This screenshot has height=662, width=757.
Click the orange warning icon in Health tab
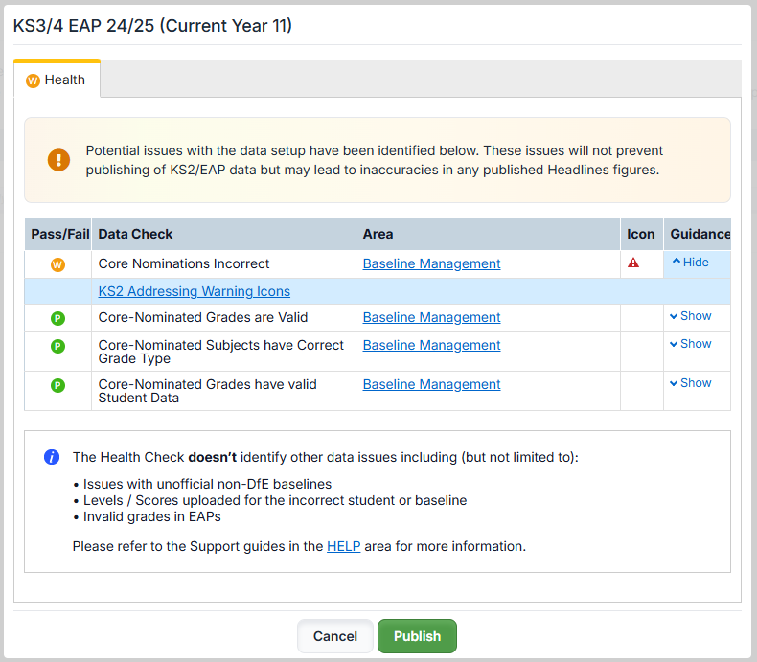click(33, 80)
